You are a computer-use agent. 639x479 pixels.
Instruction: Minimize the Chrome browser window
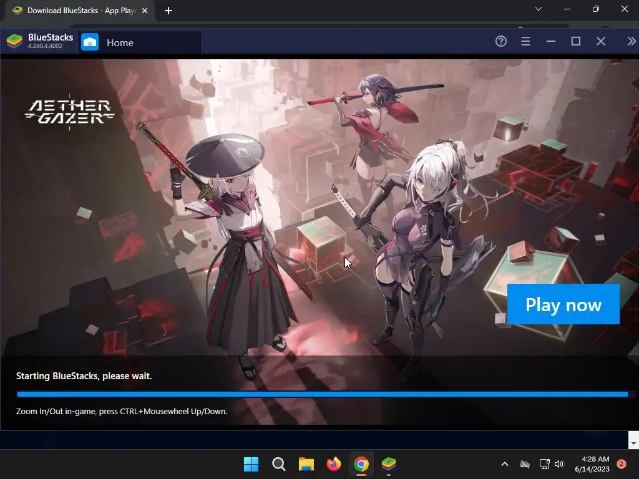567,9
